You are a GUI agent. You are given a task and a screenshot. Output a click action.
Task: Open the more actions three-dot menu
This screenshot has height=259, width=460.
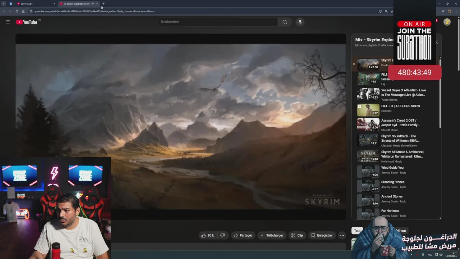pyautogui.click(x=342, y=235)
